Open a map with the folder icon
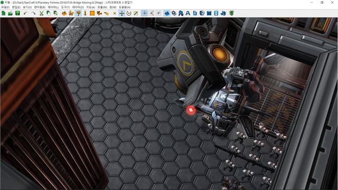This screenshot has height=190, width=338. (x=10, y=13)
